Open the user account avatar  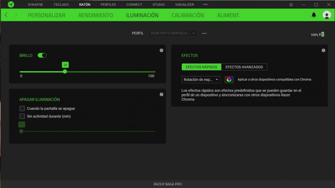(327, 15)
